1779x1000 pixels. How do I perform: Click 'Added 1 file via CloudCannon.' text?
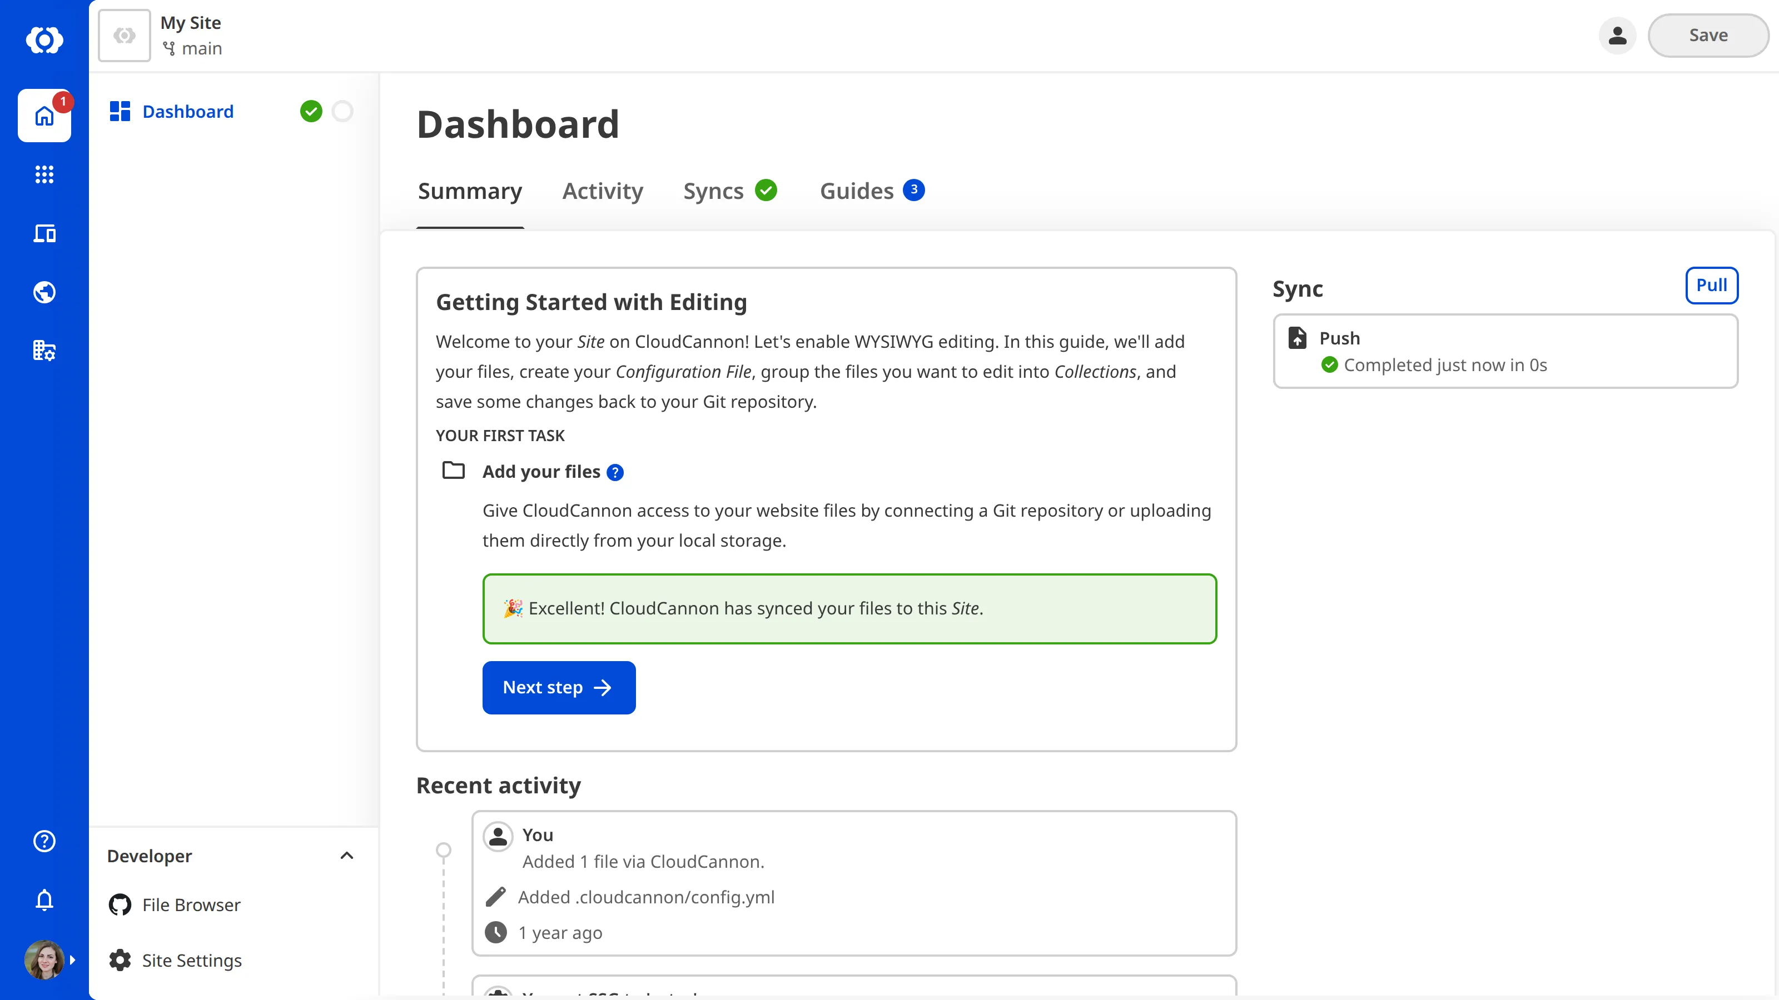644,862
